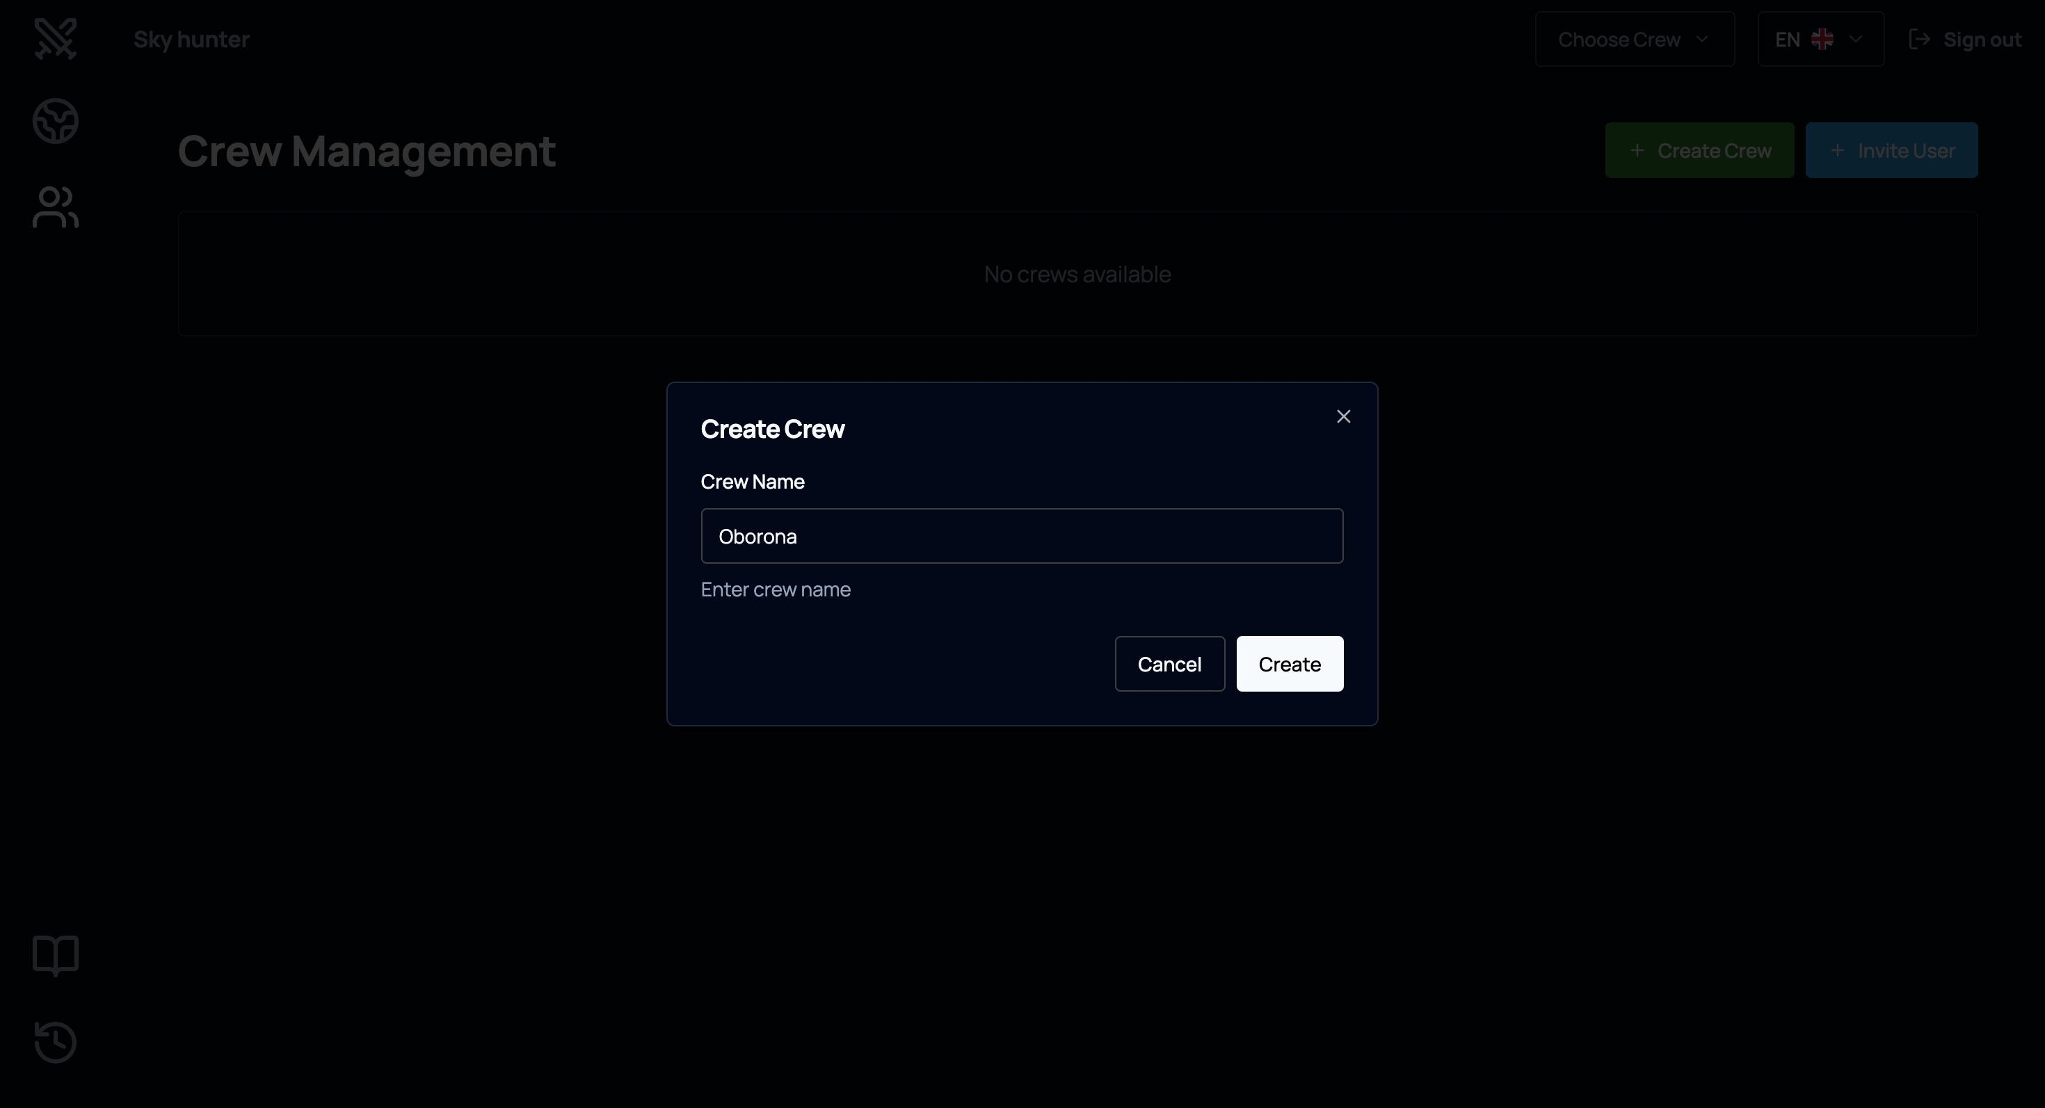
Task: Click the Sky hunter app title
Action: (191, 40)
